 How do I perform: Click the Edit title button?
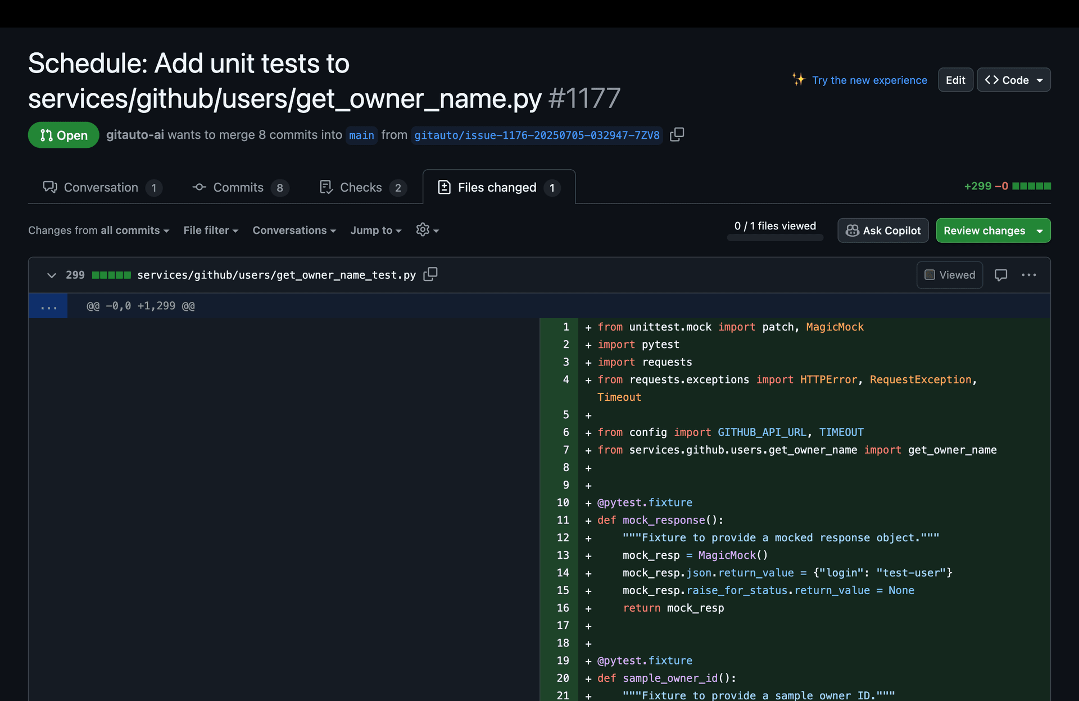point(955,80)
